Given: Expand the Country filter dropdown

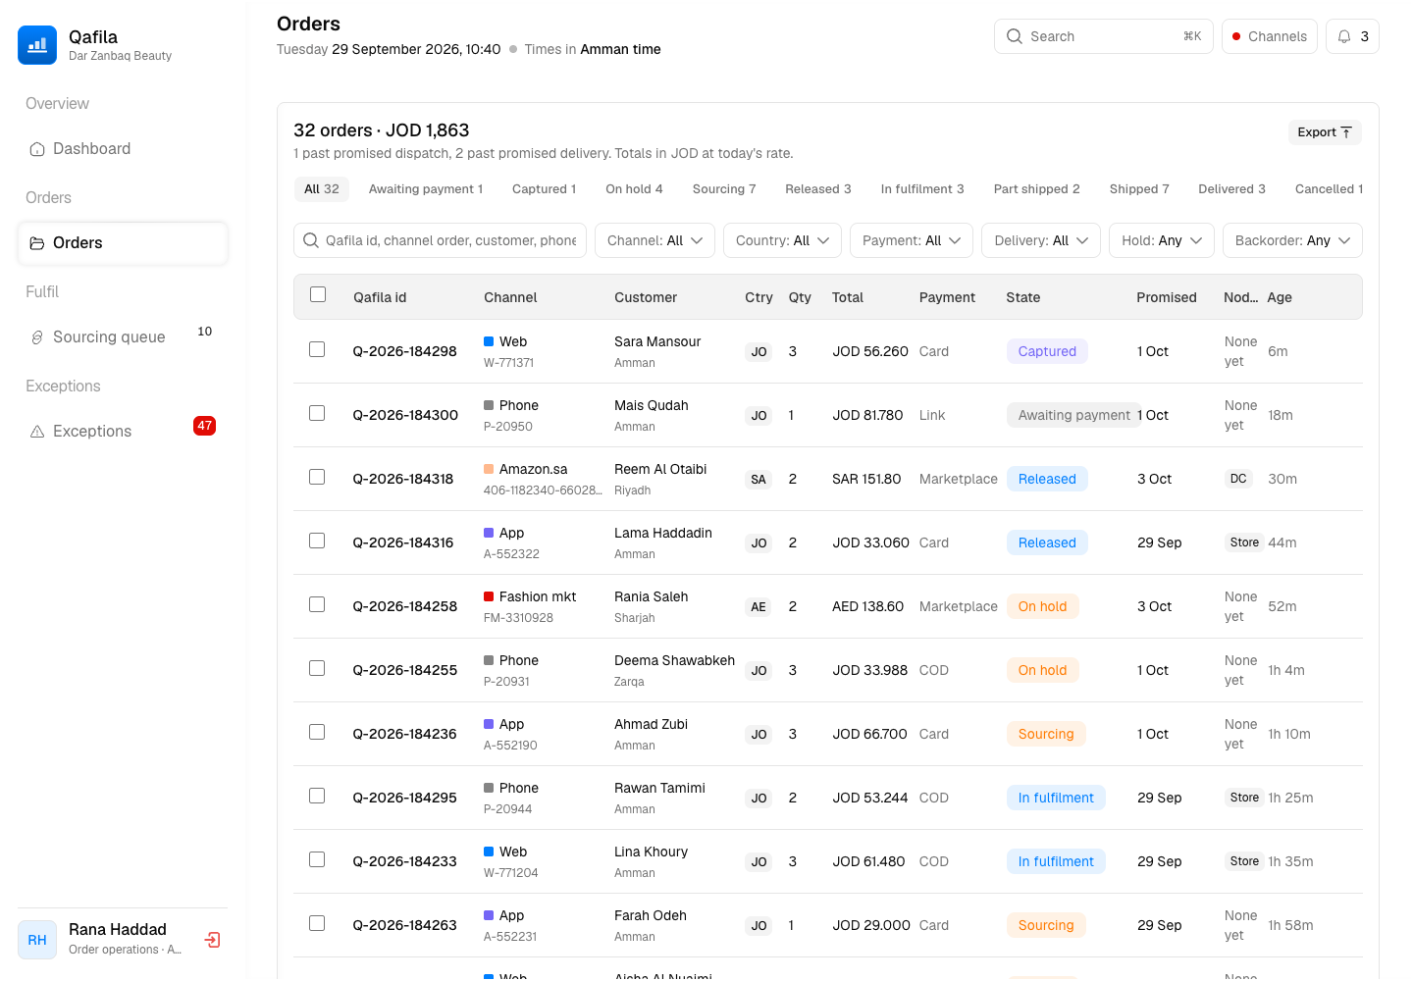Looking at the screenshot, I should 782,240.
